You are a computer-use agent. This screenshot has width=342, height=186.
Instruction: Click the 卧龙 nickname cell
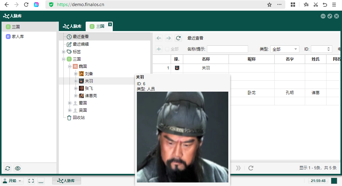click(251, 93)
